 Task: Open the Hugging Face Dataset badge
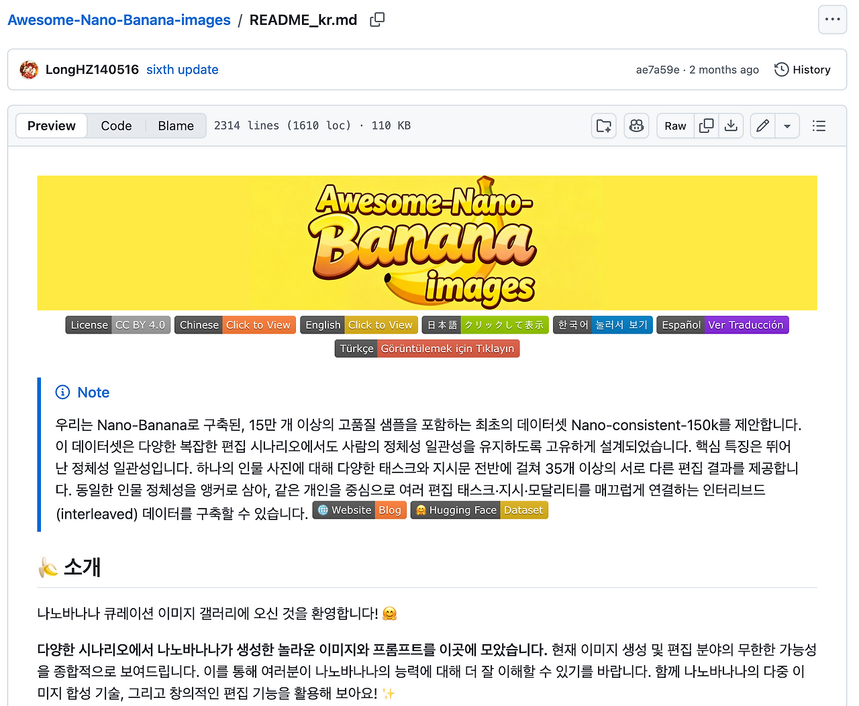click(479, 510)
